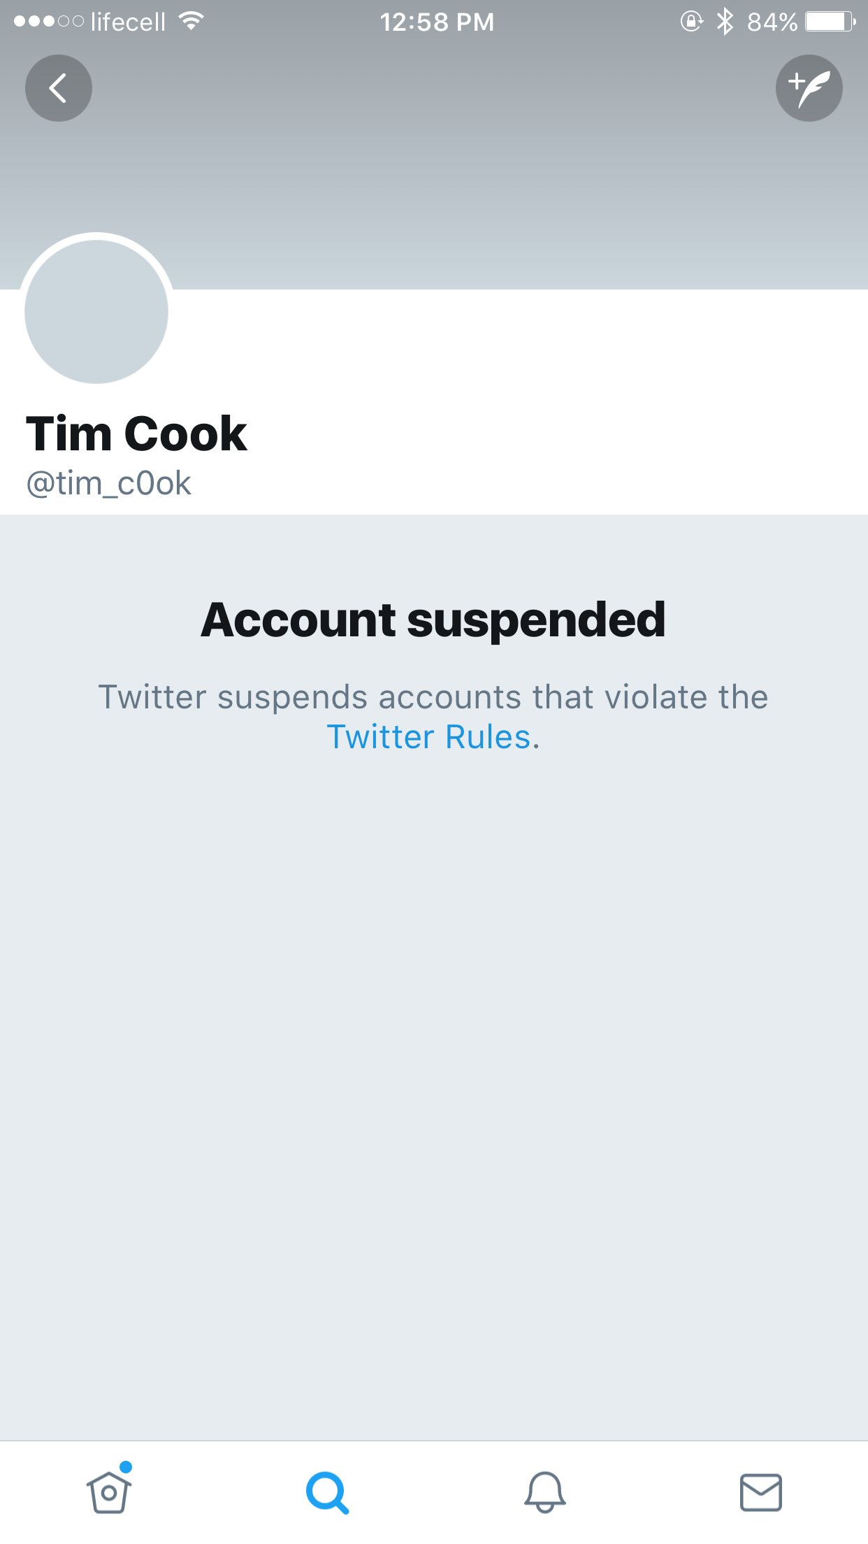Tap the @tim_c0ok handle

[108, 484]
